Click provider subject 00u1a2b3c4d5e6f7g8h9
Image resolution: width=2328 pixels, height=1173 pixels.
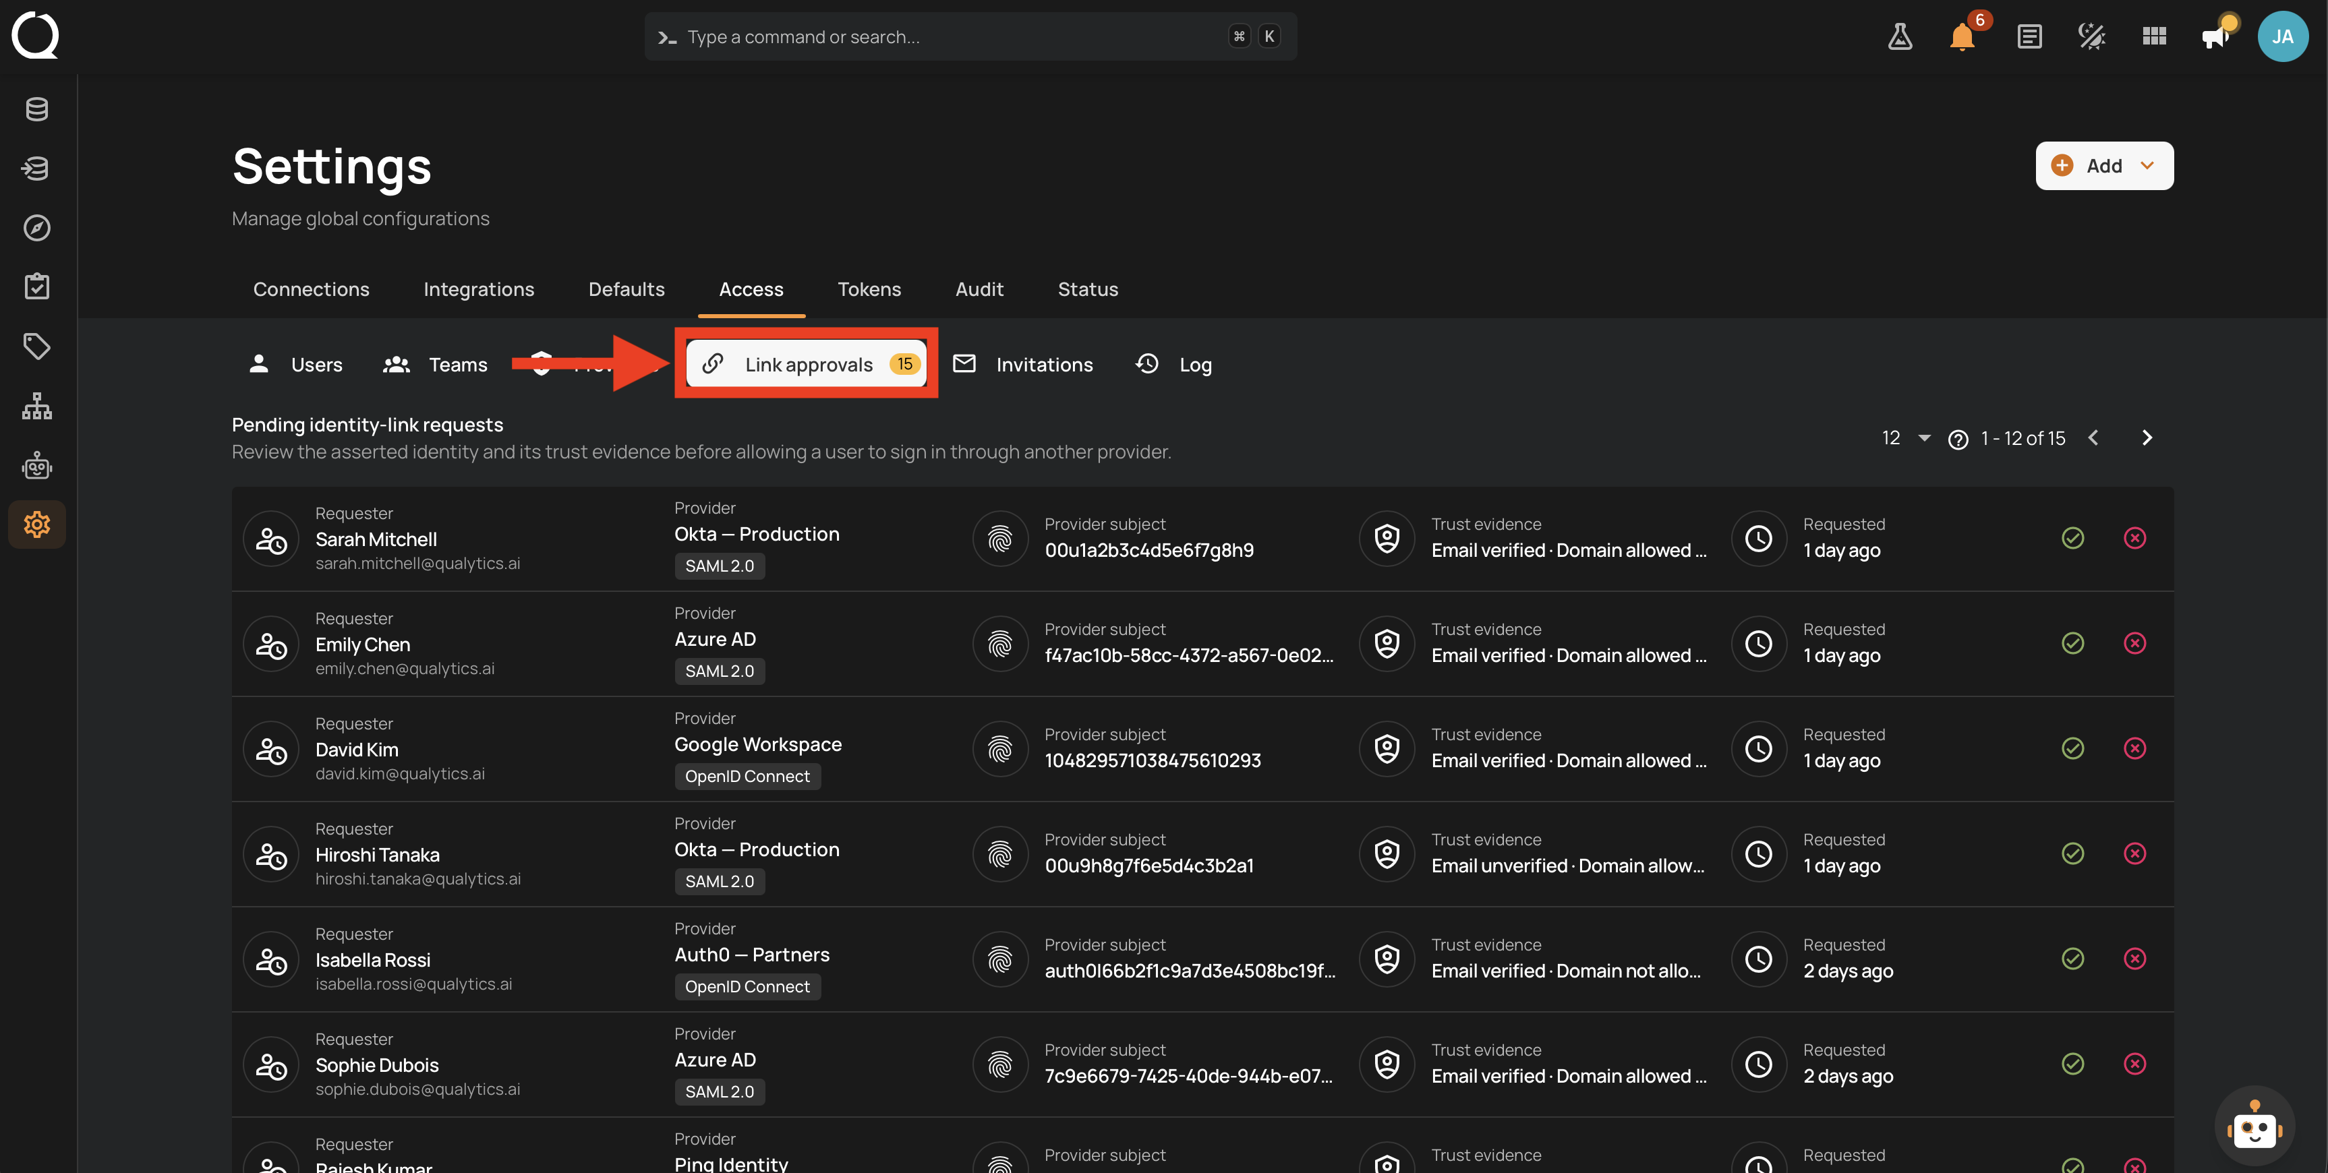tap(1148, 550)
